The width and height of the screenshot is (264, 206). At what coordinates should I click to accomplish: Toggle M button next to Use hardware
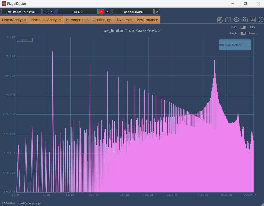click(157, 12)
